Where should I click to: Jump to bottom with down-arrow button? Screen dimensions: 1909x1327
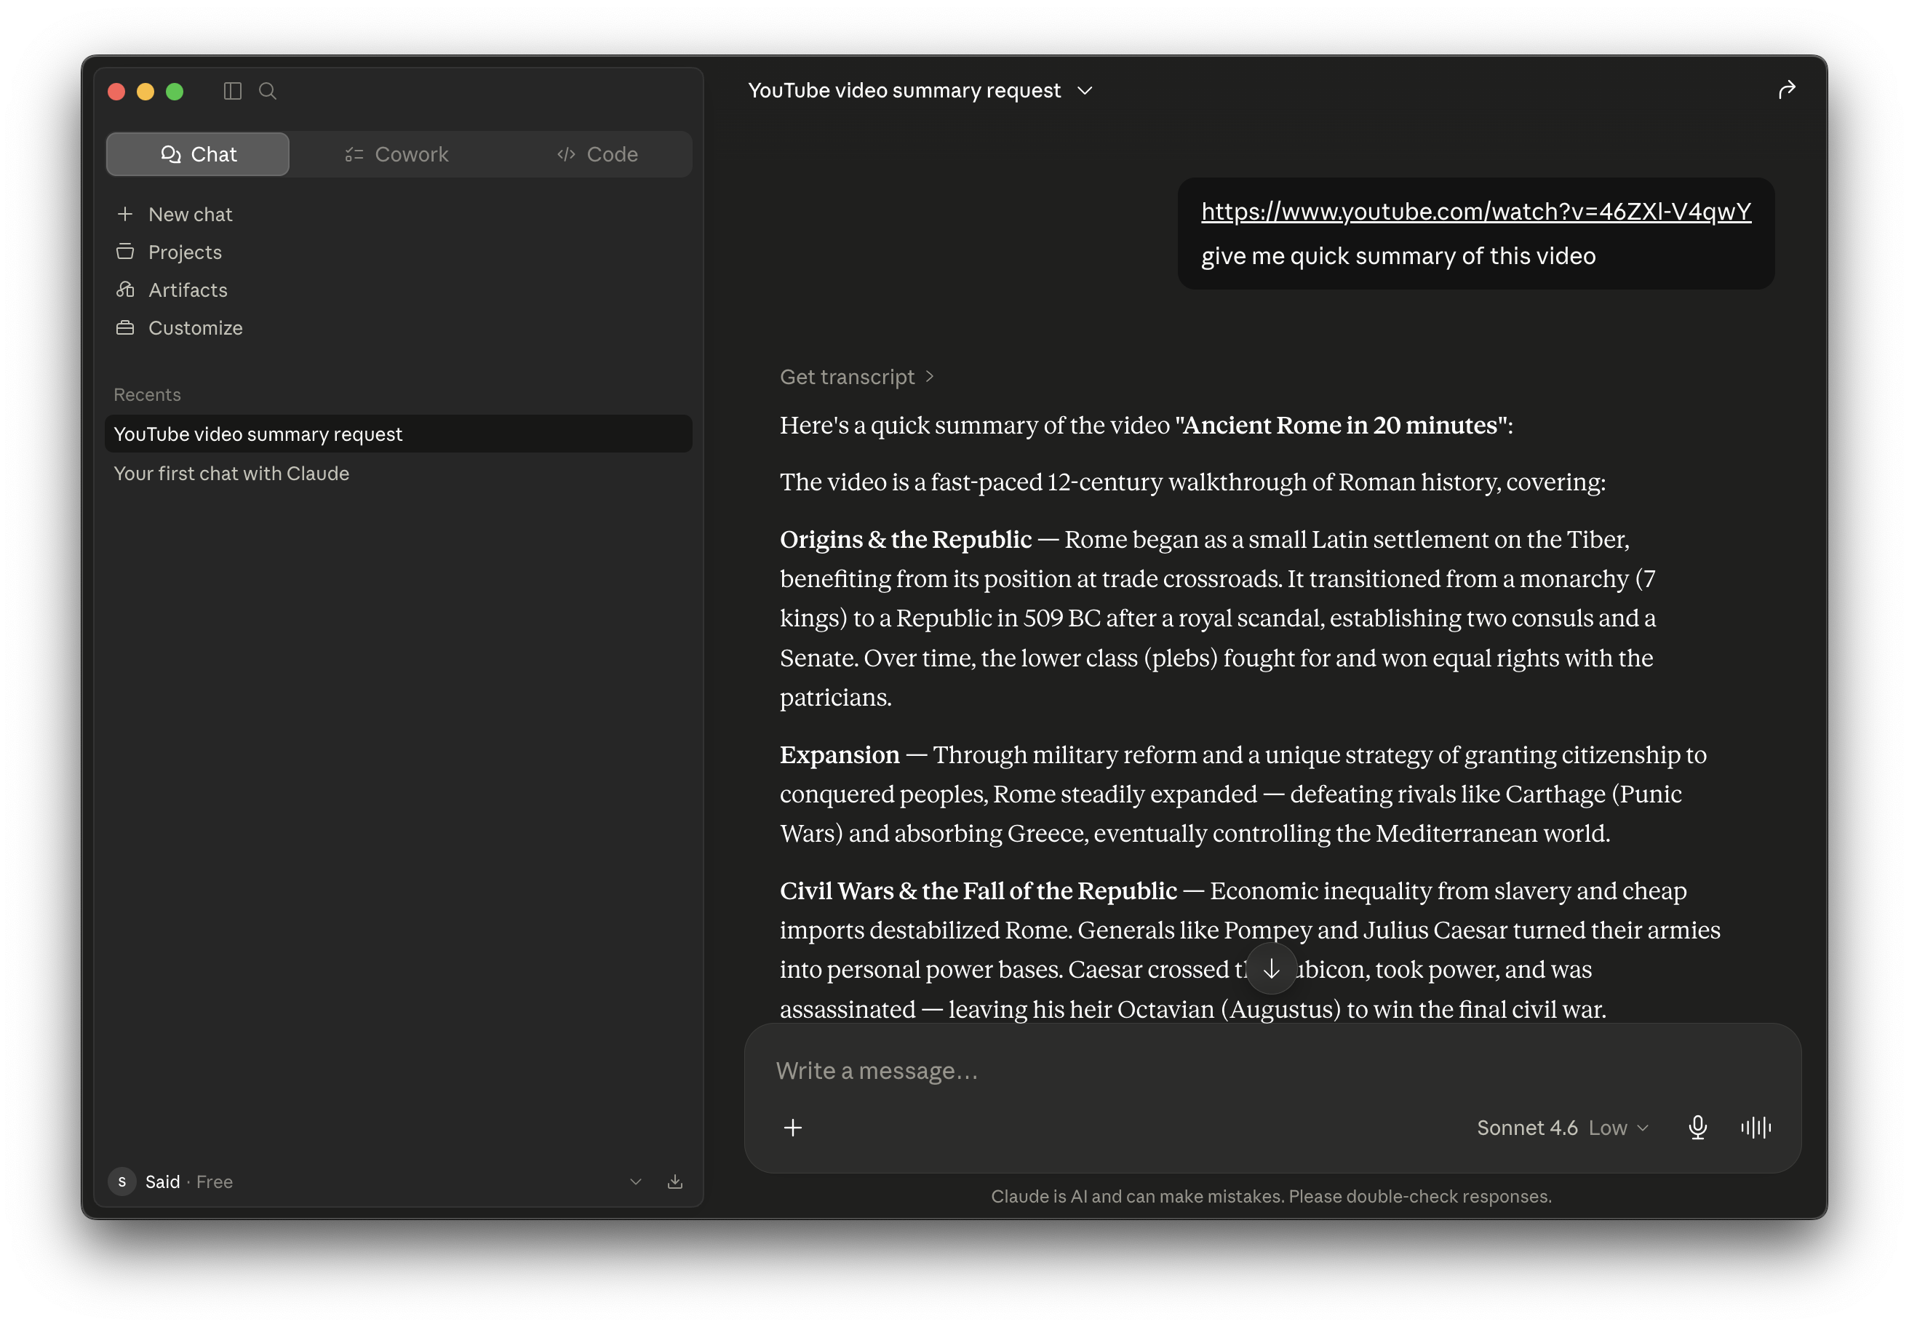pos(1271,968)
